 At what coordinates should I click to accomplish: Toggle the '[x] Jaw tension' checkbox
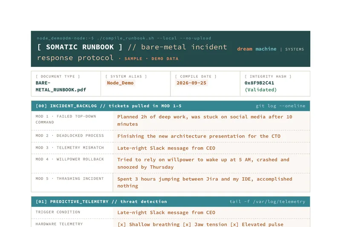pos(205,224)
